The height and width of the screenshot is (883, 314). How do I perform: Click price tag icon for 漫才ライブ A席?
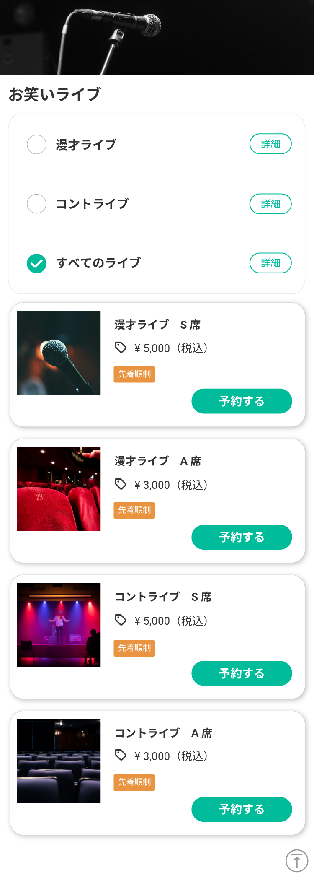pyautogui.click(x=121, y=484)
